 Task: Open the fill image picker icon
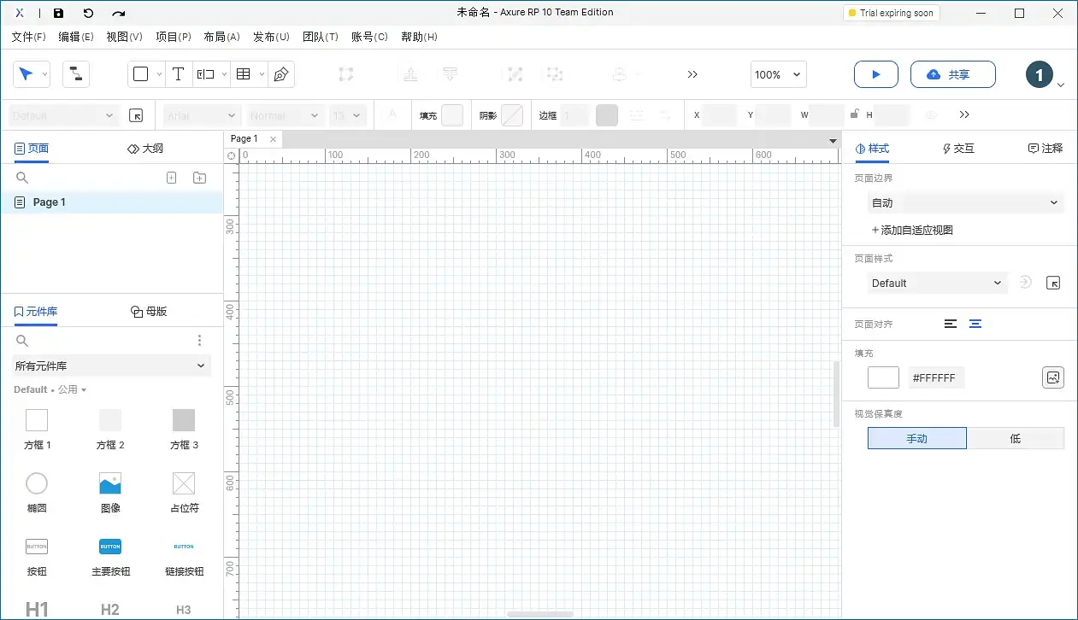click(x=1053, y=377)
